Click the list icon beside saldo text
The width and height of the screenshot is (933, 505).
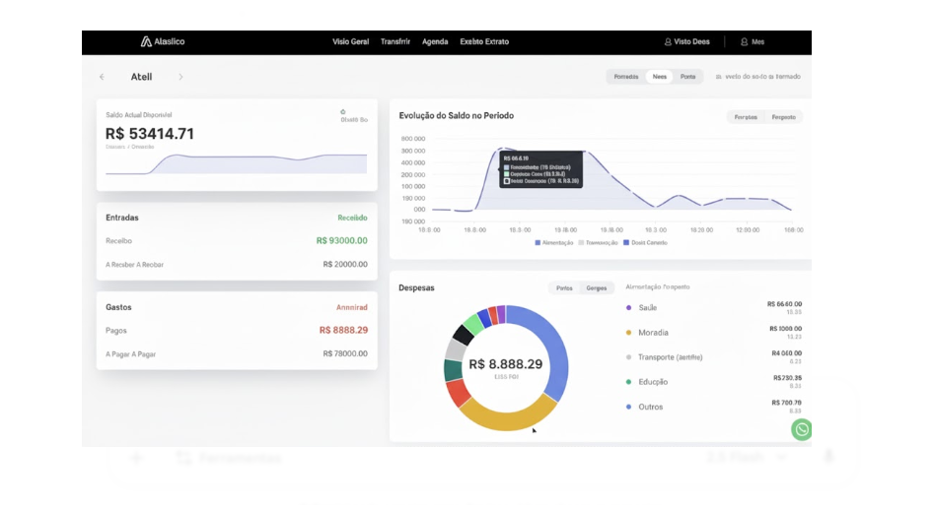(718, 77)
